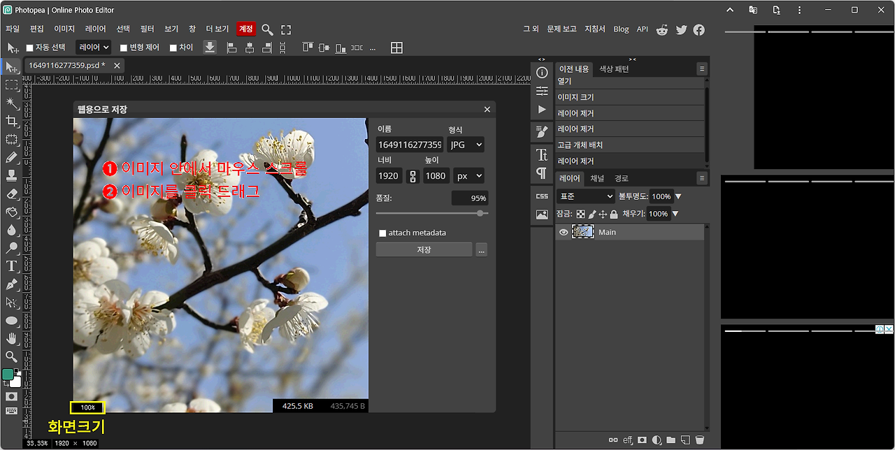895x450 pixels.
Task: Open the history panel options menu
Action: pos(702,69)
